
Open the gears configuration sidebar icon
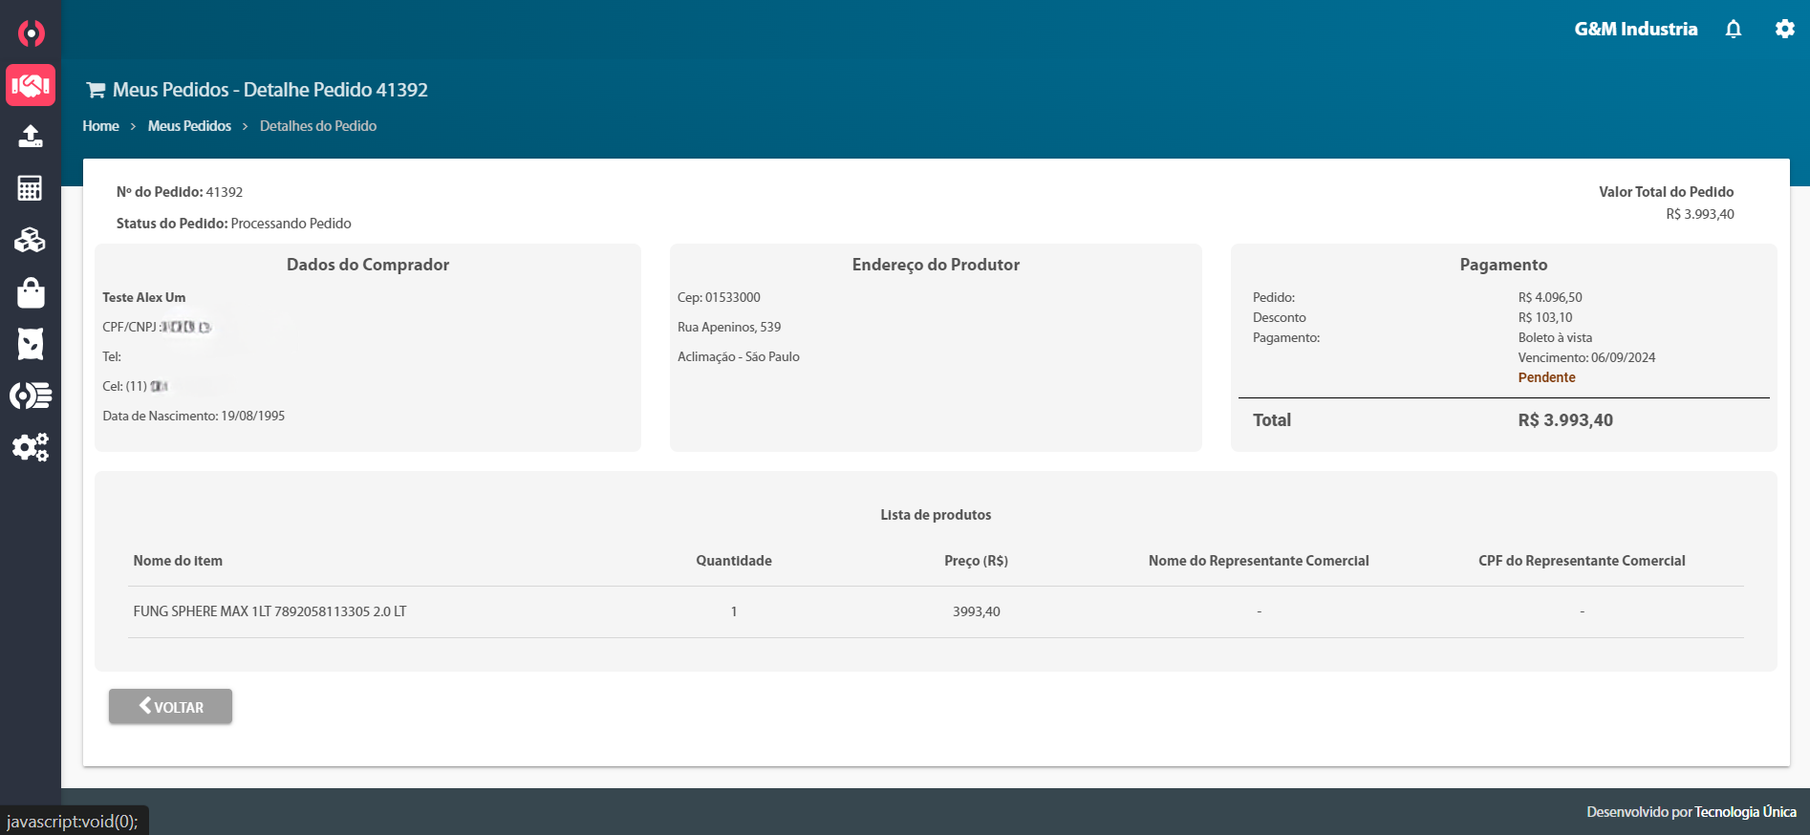(x=31, y=447)
